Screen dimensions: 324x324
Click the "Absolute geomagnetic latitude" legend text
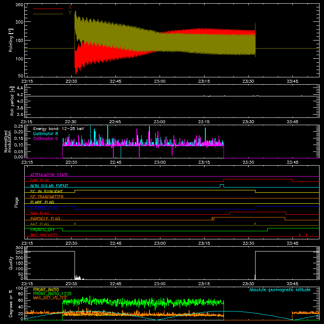pos(280,290)
